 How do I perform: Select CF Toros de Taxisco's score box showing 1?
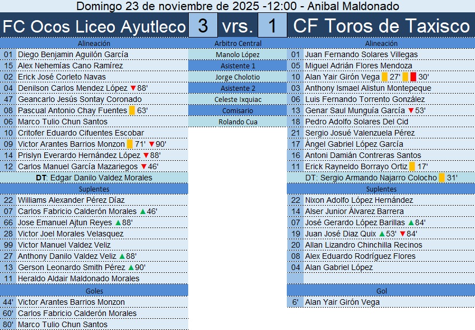272,26
